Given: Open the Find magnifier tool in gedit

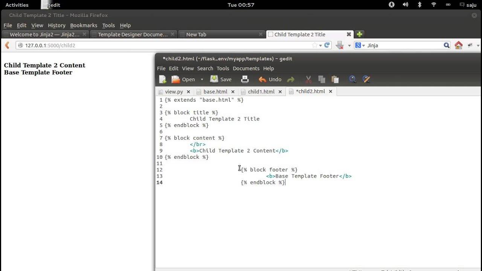Looking at the screenshot, I should (352, 79).
